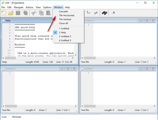Switch to '1 Untitled' in Window menu

pyautogui.click(x=68, y=28)
